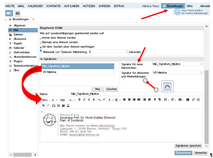The height and width of the screenshot is (158, 213).
Task: Redo the last undone edit
Action: [48, 105]
